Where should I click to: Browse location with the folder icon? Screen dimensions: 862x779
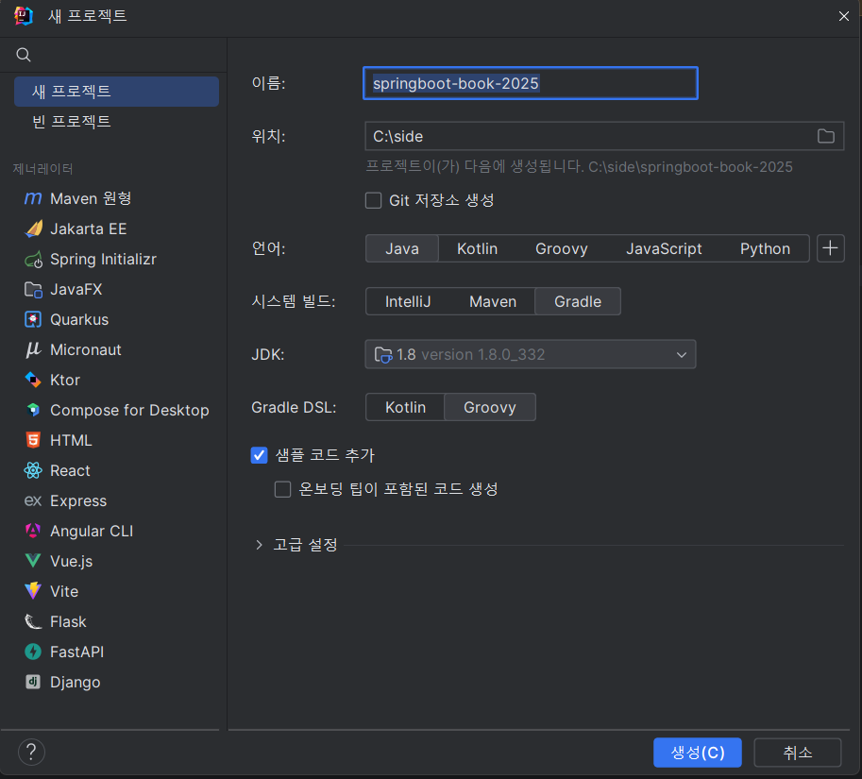(826, 136)
